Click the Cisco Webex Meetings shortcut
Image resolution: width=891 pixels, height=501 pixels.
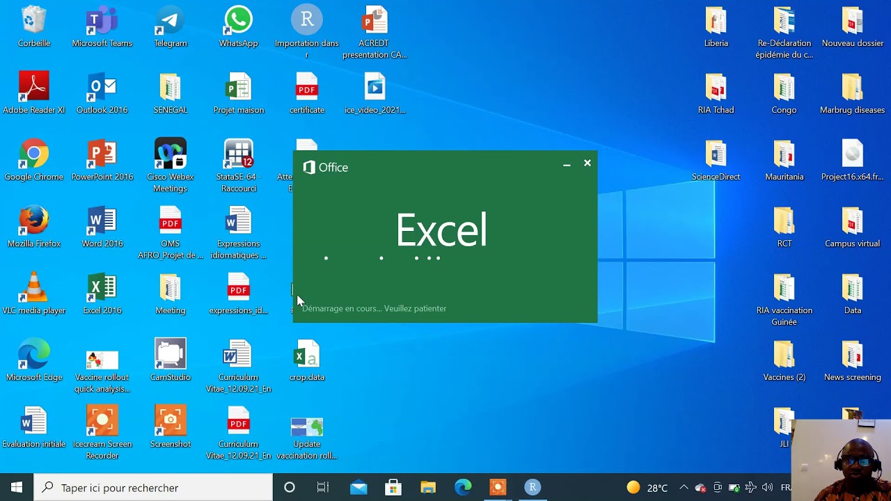(x=171, y=166)
